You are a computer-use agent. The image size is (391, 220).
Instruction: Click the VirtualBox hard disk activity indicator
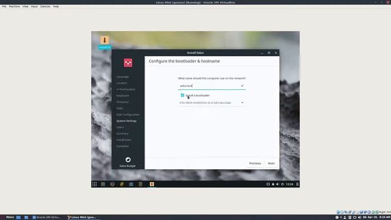[x=338, y=212]
